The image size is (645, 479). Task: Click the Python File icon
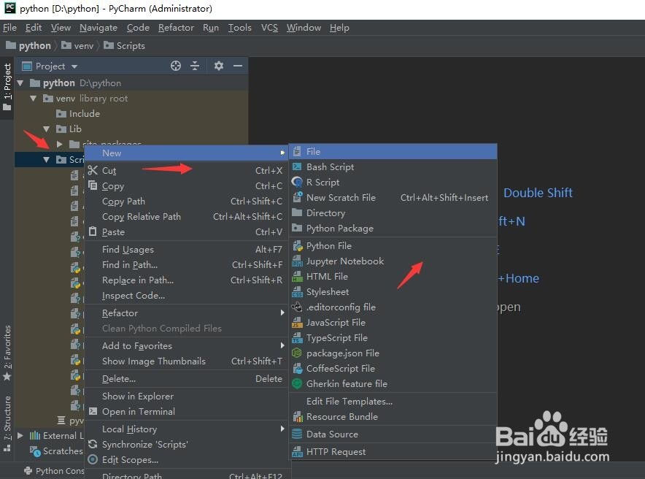coord(298,245)
